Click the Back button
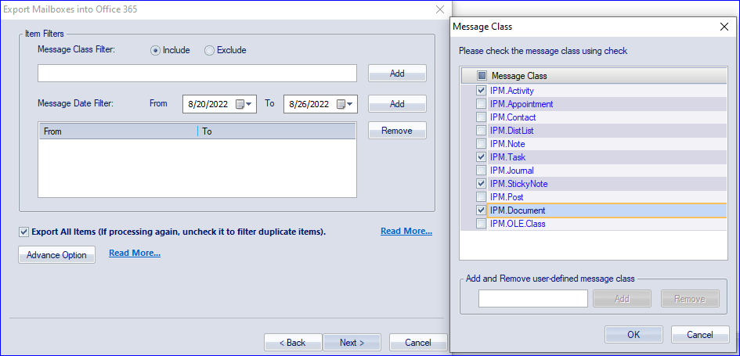Viewport: 740px width, 356px height. 293,343
